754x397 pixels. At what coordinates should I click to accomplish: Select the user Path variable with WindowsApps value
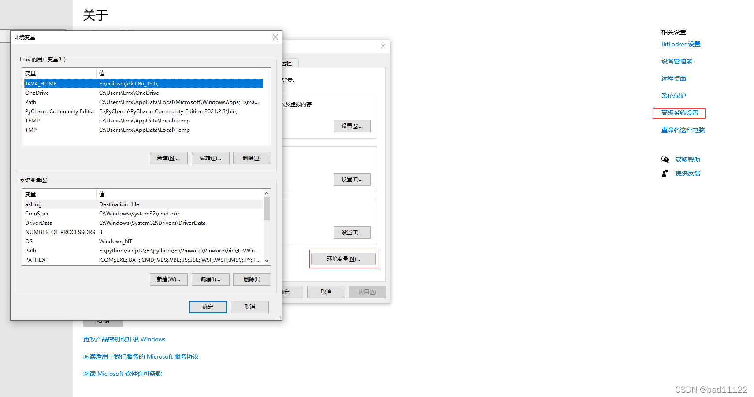point(144,102)
